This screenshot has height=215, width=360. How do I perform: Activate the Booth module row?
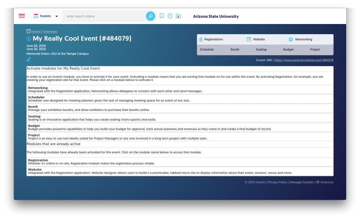(180, 108)
